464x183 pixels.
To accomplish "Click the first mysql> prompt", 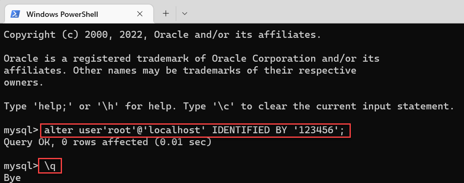I will pyautogui.click(x=21, y=130).
